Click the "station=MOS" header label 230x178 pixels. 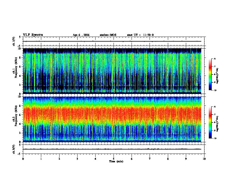click(x=108, y=35)
